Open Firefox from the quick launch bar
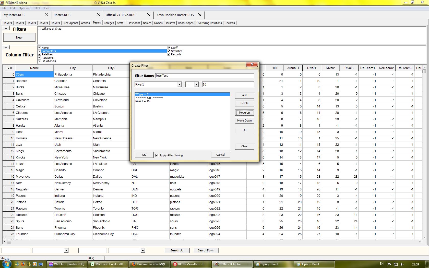The height and width of the screenshot is (268, 429). 23,264
